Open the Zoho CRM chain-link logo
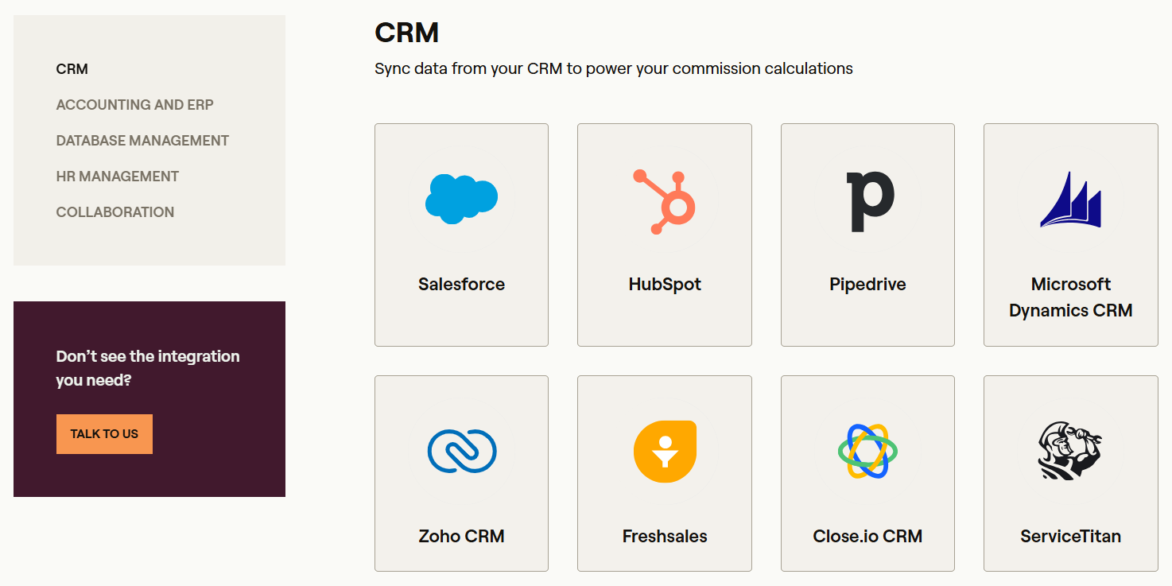Screen dimensions: 1172x586 (462, 452)
